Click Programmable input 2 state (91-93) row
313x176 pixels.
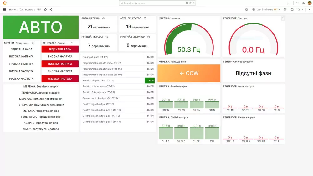point(118,69)
